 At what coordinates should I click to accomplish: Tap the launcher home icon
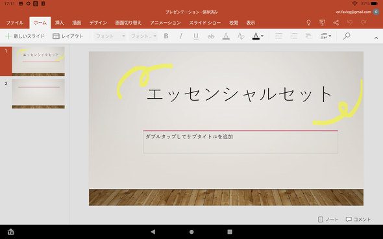pyautogui.click(x=10, y=232)
